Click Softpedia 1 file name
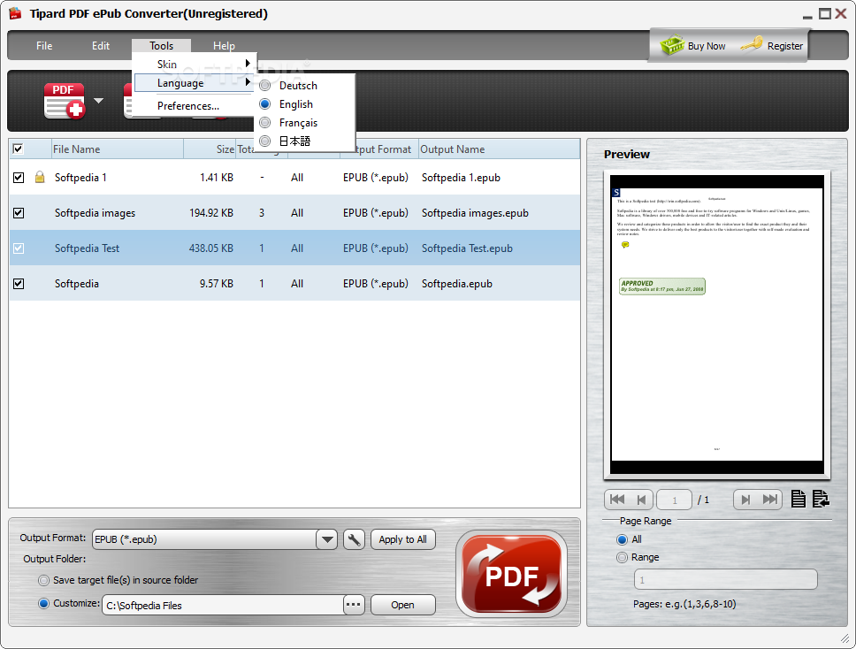The image size is (856, 649). [x=80, y=178]
